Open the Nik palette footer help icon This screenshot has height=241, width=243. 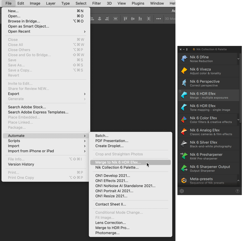[237, 191]
